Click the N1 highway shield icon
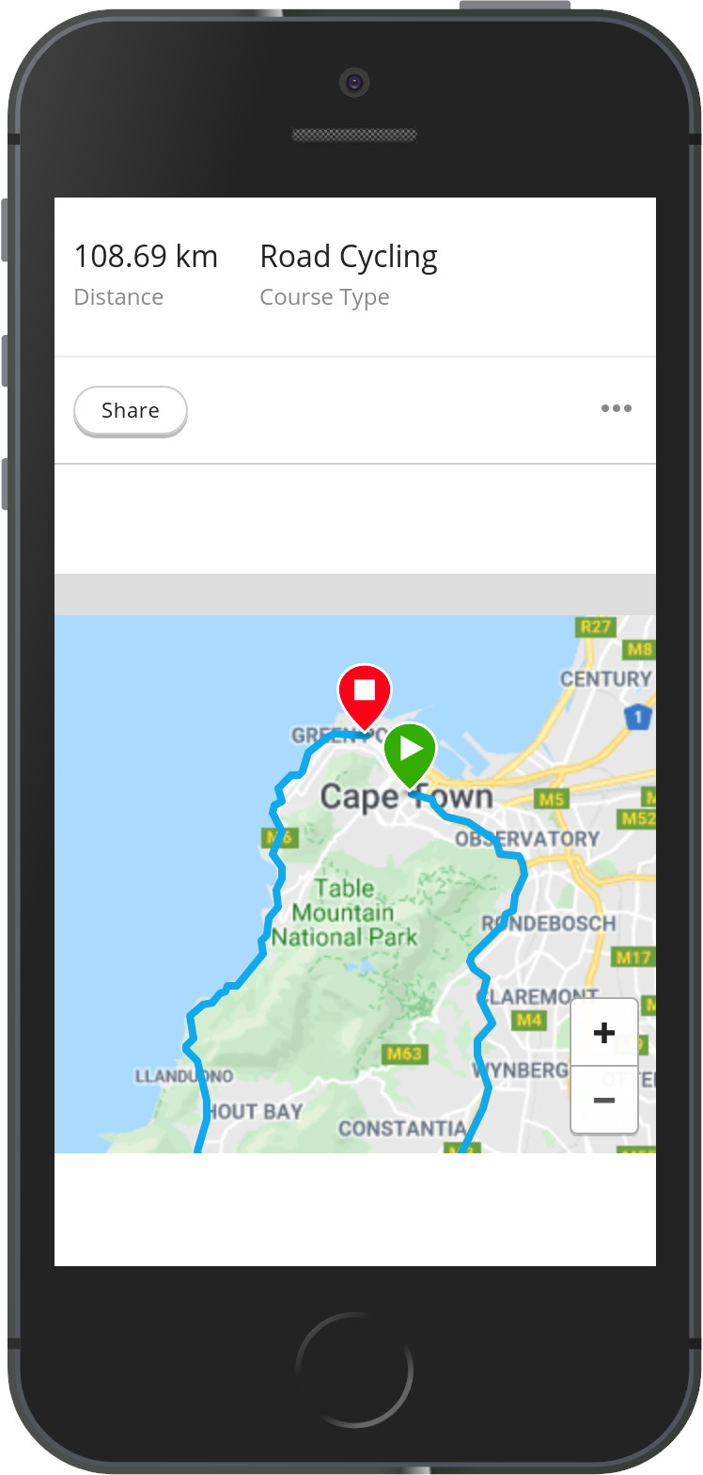 point(638,716)
